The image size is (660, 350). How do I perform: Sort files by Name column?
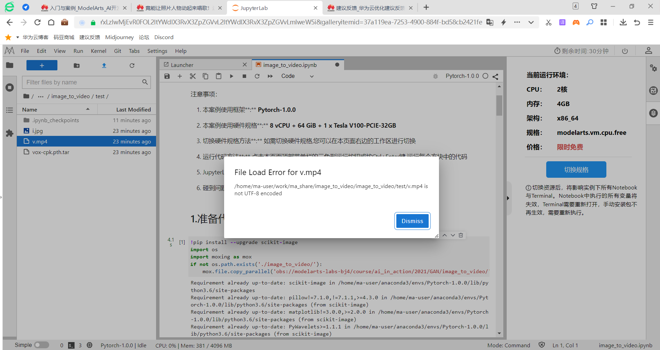57,109
